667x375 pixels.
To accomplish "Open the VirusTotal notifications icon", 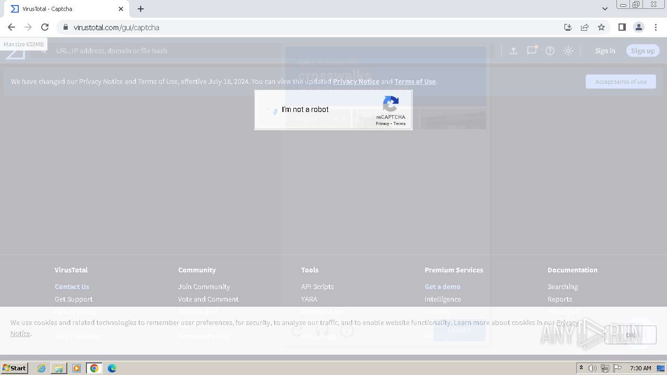I will [532, 51].
